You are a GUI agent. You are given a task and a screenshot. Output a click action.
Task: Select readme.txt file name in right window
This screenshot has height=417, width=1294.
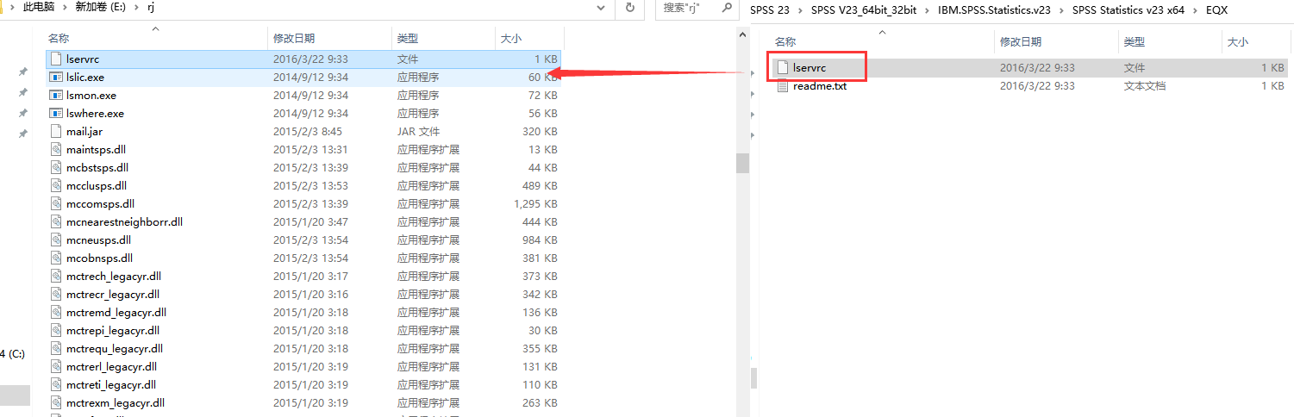pyautogui.click(x=820, y=85)
